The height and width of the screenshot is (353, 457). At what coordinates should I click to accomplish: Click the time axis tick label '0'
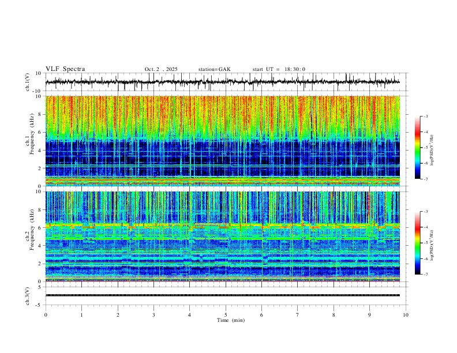tap(46, 315)
